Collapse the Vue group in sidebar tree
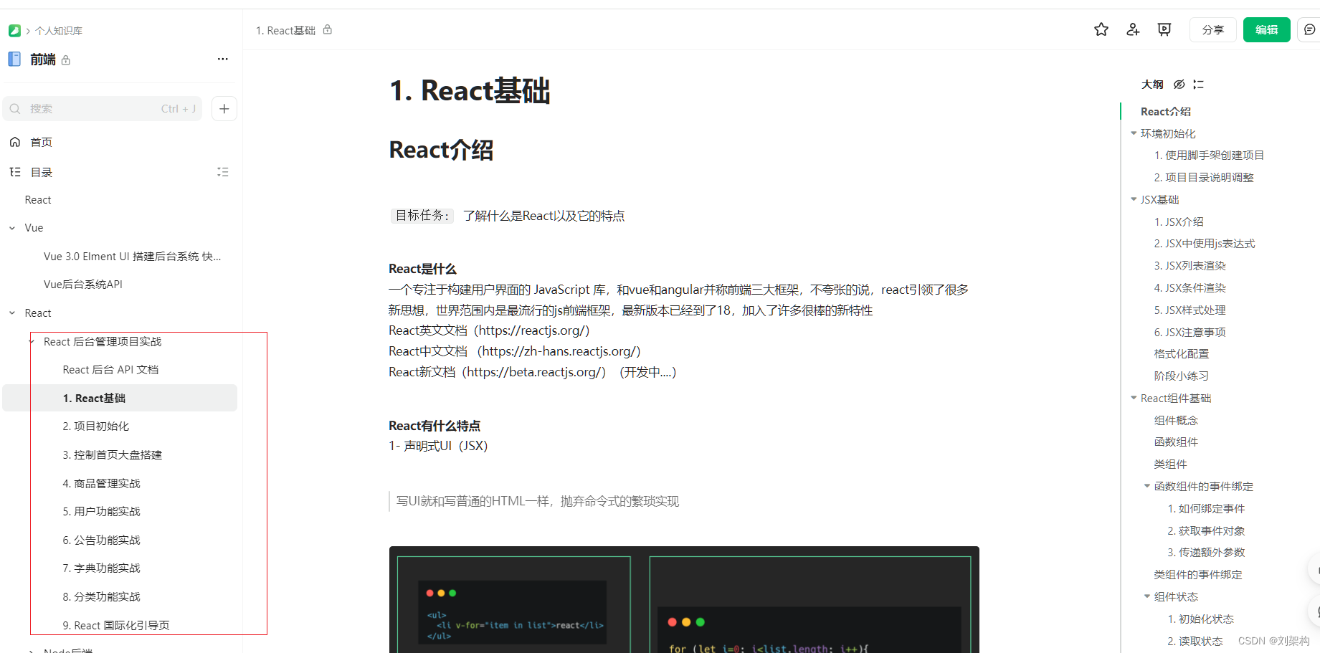Screen dimensions: 1320x653 pos(12,228)
